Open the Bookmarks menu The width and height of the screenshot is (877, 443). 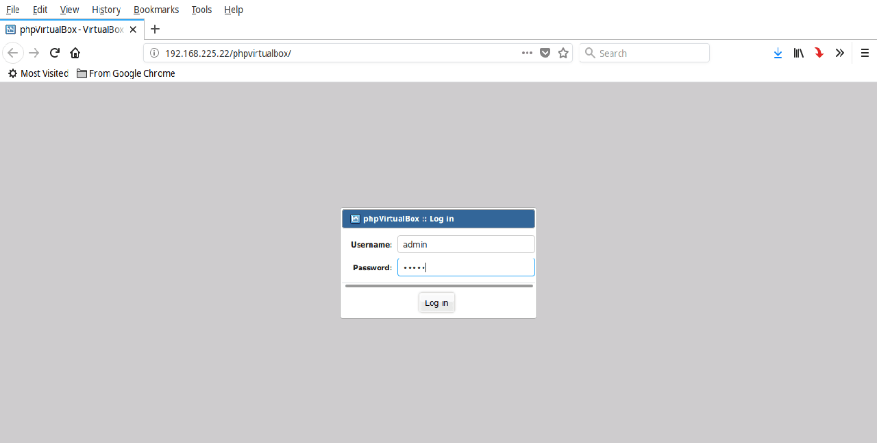pyautogui.click(x=156, y=10)
